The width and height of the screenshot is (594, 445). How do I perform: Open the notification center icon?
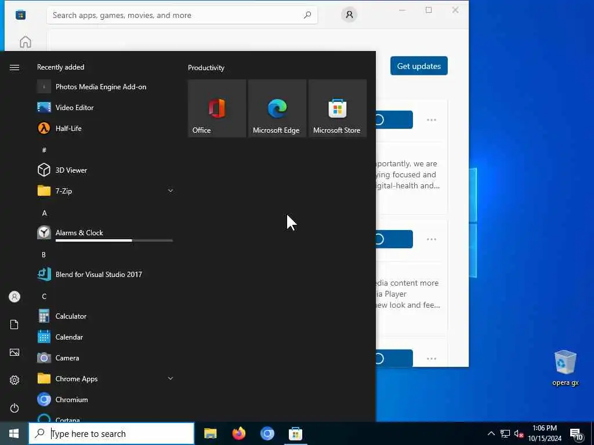tap(576, 435)
